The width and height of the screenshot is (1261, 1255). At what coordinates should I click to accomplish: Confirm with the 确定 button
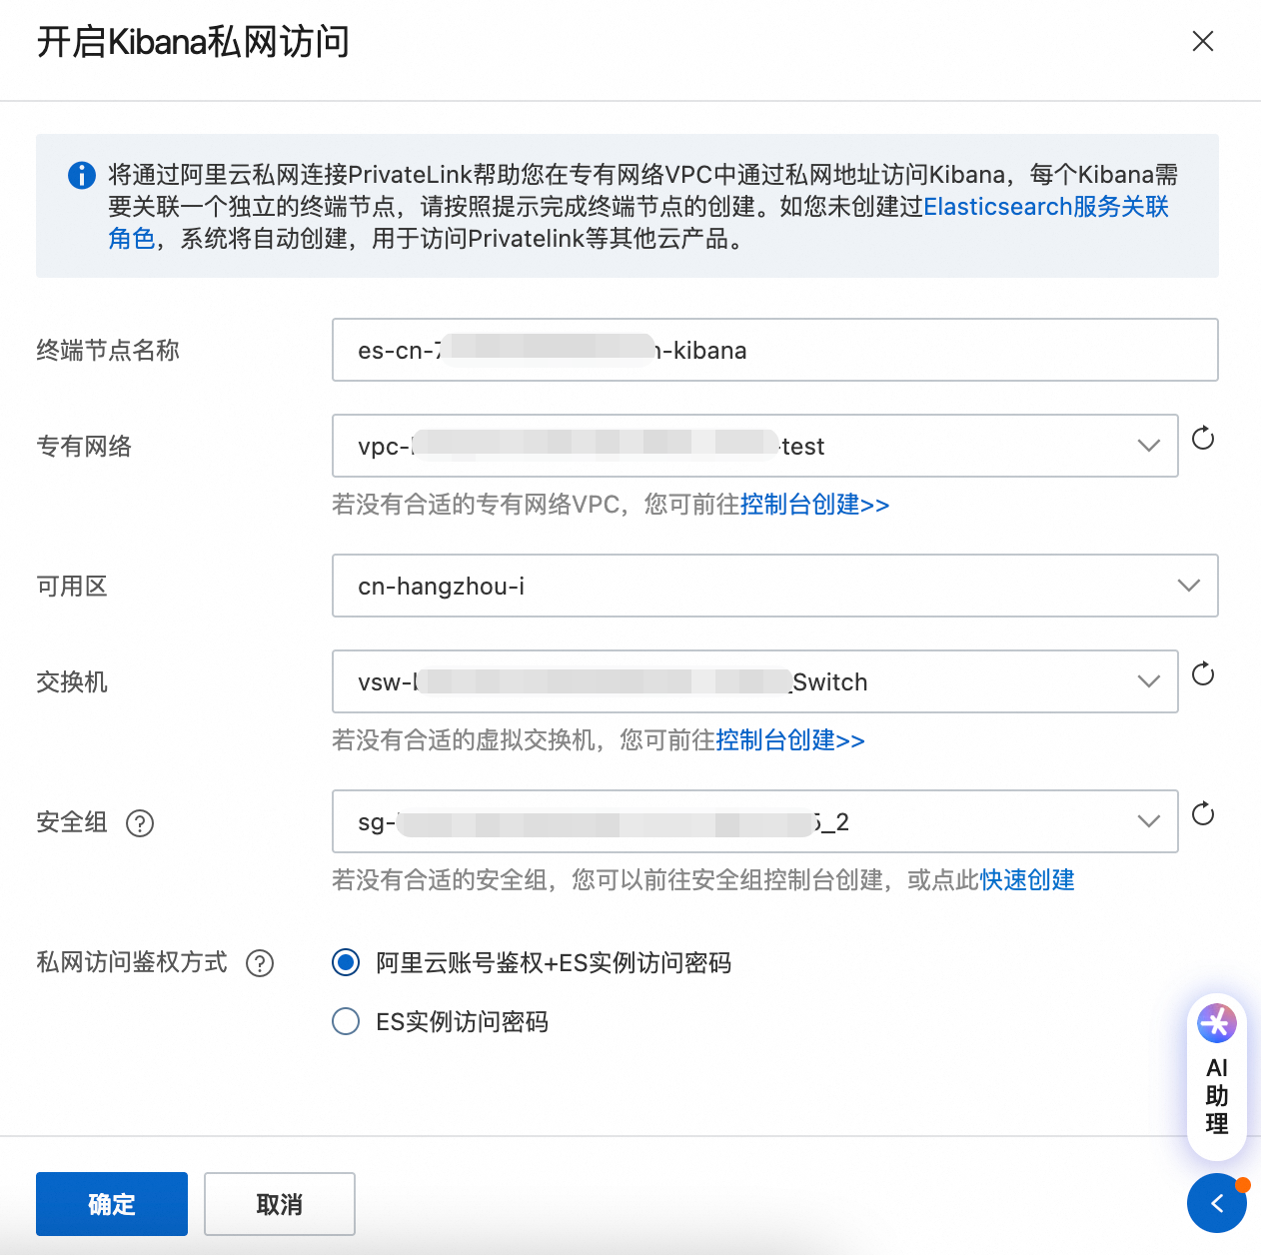tap(112, 1204)
